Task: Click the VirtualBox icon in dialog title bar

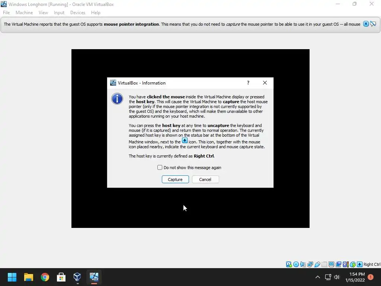Action: coord(113,83)
